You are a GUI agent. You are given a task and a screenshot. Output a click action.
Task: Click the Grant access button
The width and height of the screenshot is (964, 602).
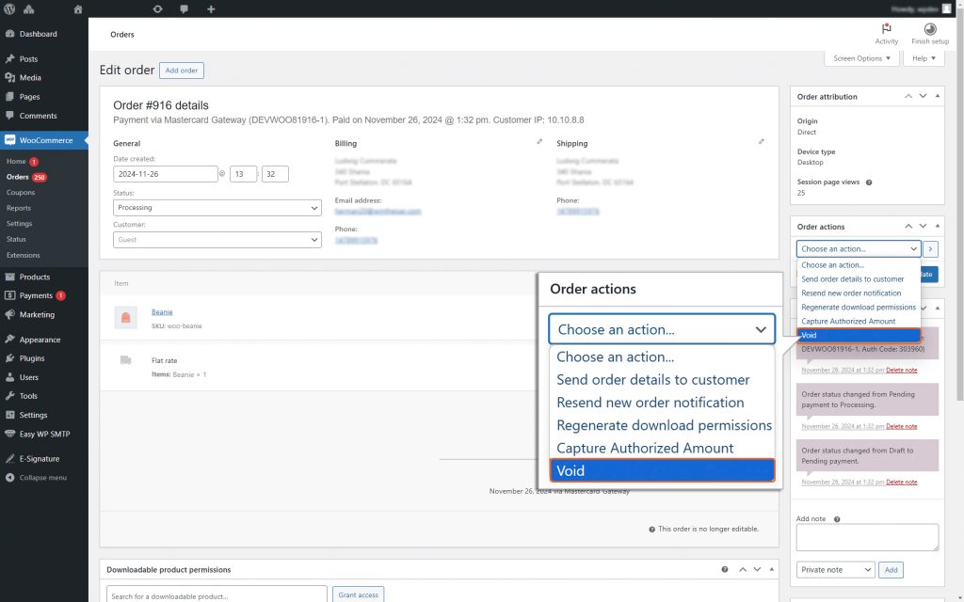pyautogui.click(x=358, y=595)
